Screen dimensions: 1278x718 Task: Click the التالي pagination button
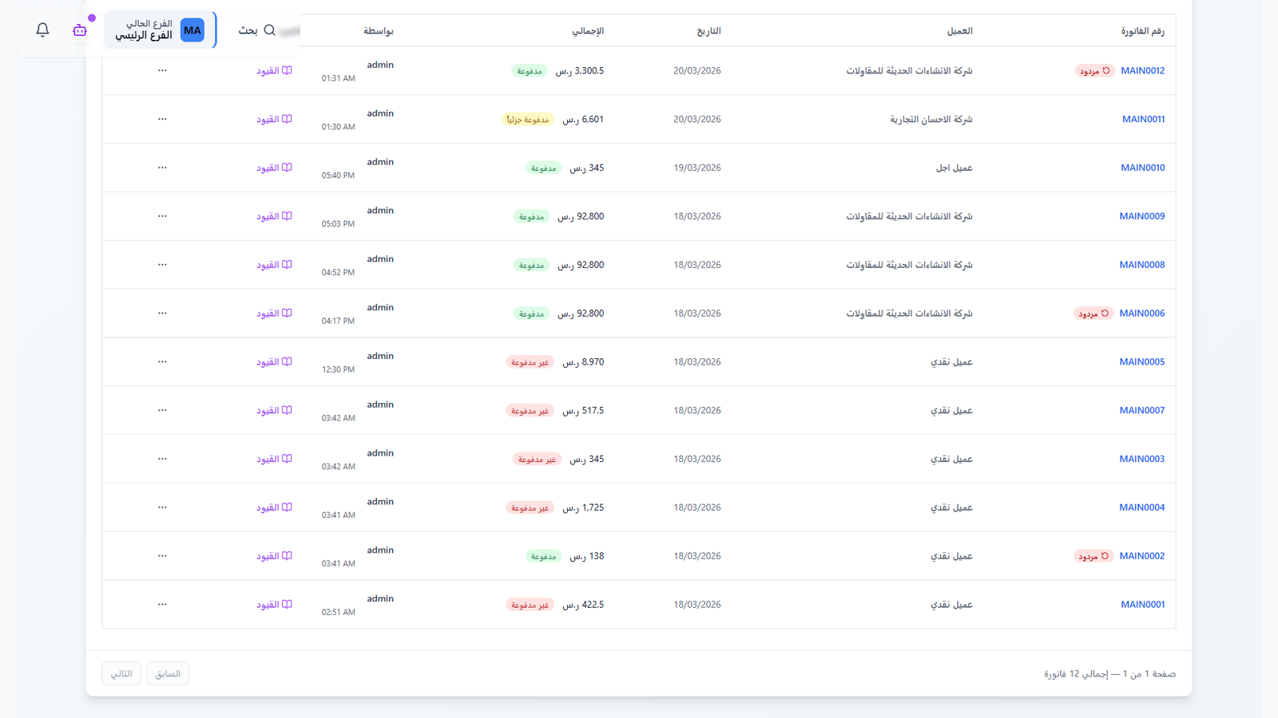click(121, 673)
